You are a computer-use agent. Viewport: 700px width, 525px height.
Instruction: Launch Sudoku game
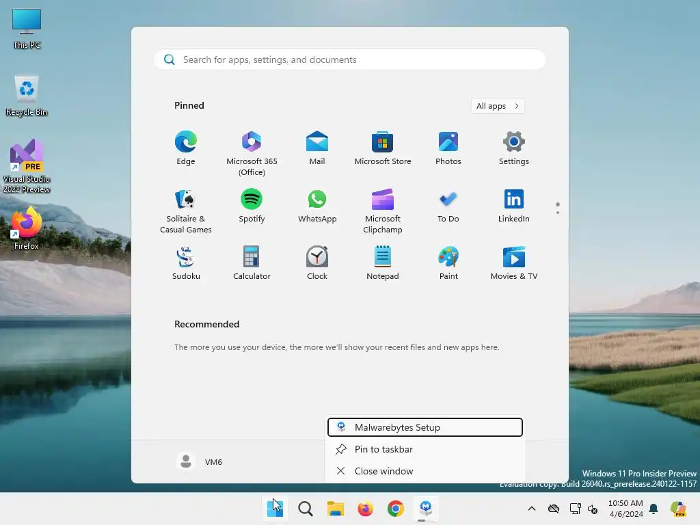186,263
